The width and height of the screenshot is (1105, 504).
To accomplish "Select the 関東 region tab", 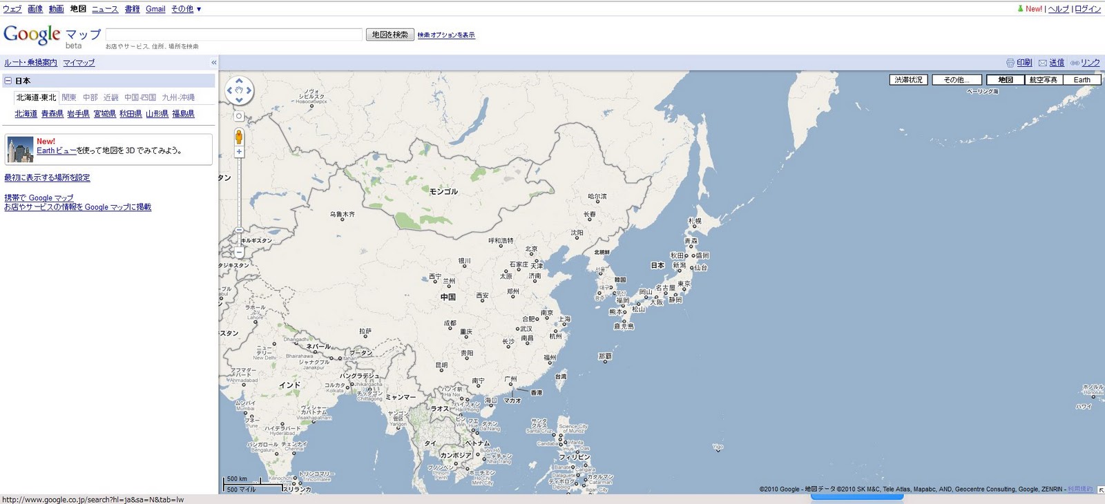I will (x=69, y=98).
